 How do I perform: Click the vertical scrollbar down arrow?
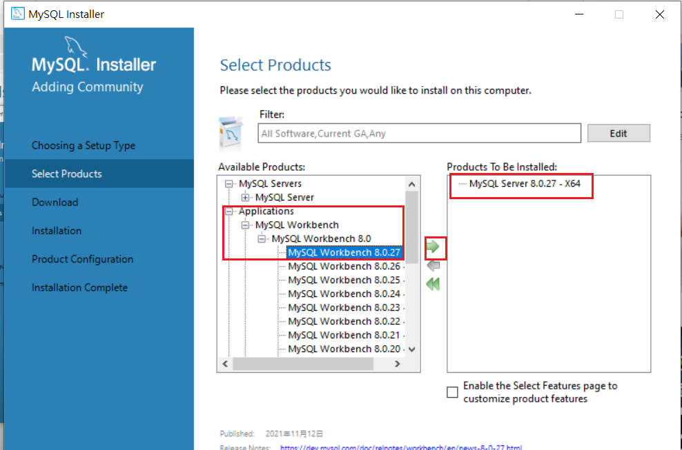pos(412,349)
